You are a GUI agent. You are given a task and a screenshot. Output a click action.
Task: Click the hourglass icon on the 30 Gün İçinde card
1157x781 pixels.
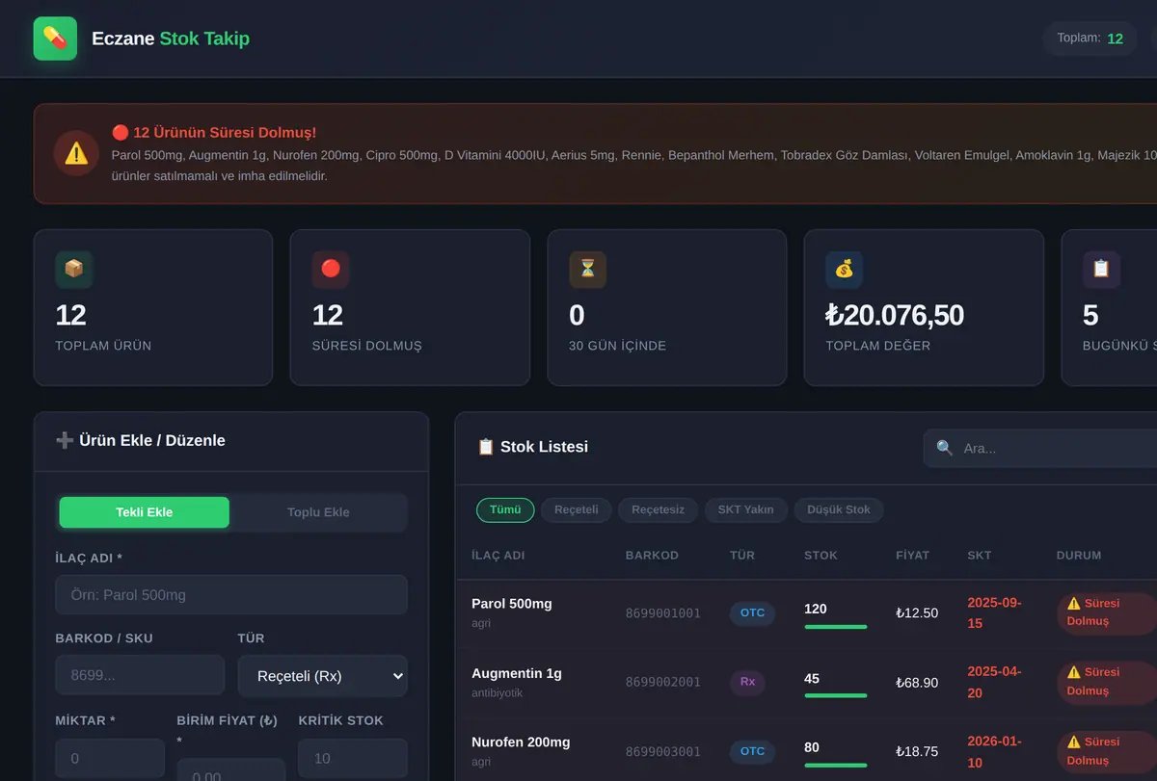(x=587, y=270)
